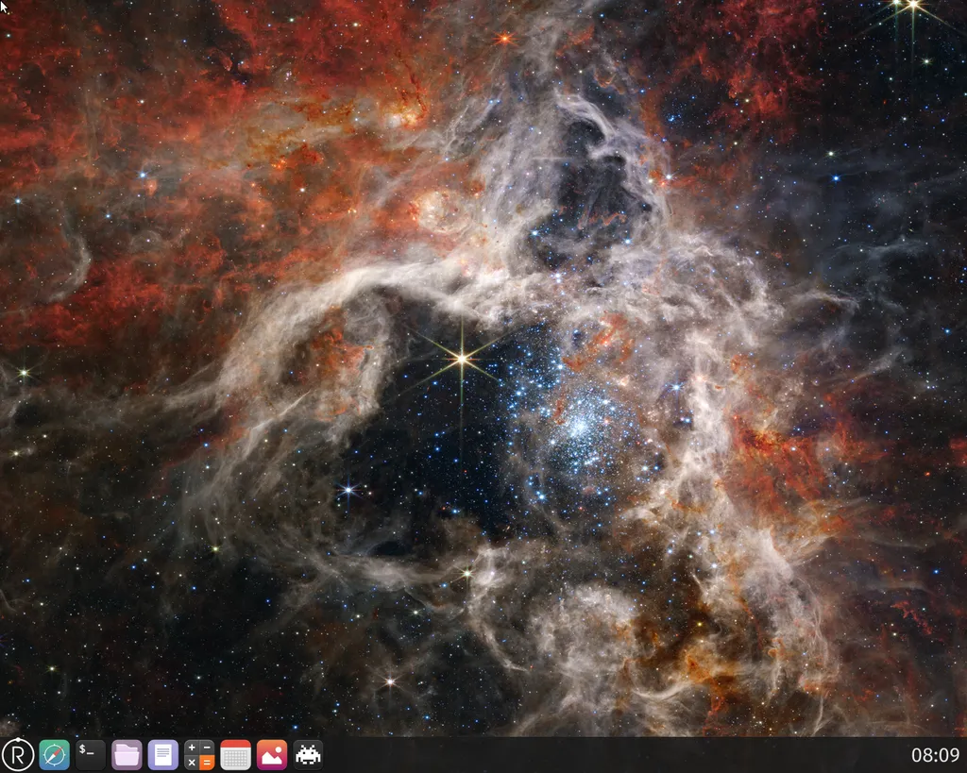Open the calendar app icon
The height and width of the screenshot is (773, 967).
coord(235,754)
